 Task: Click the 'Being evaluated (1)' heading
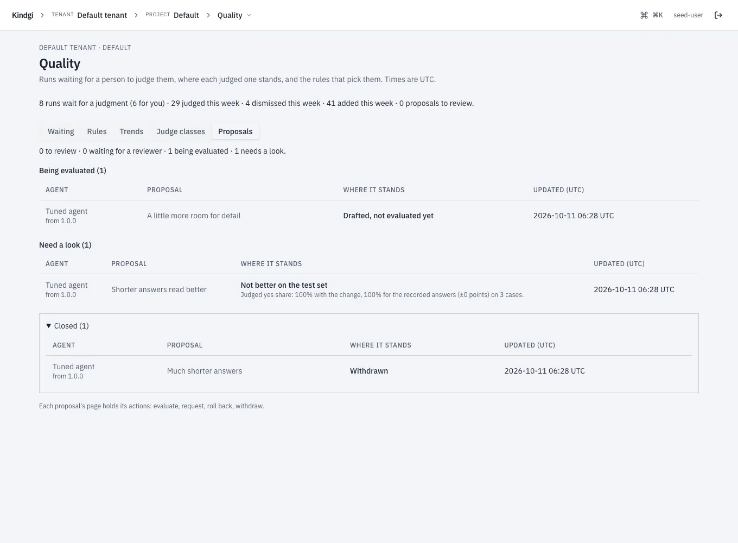(73, 171)
